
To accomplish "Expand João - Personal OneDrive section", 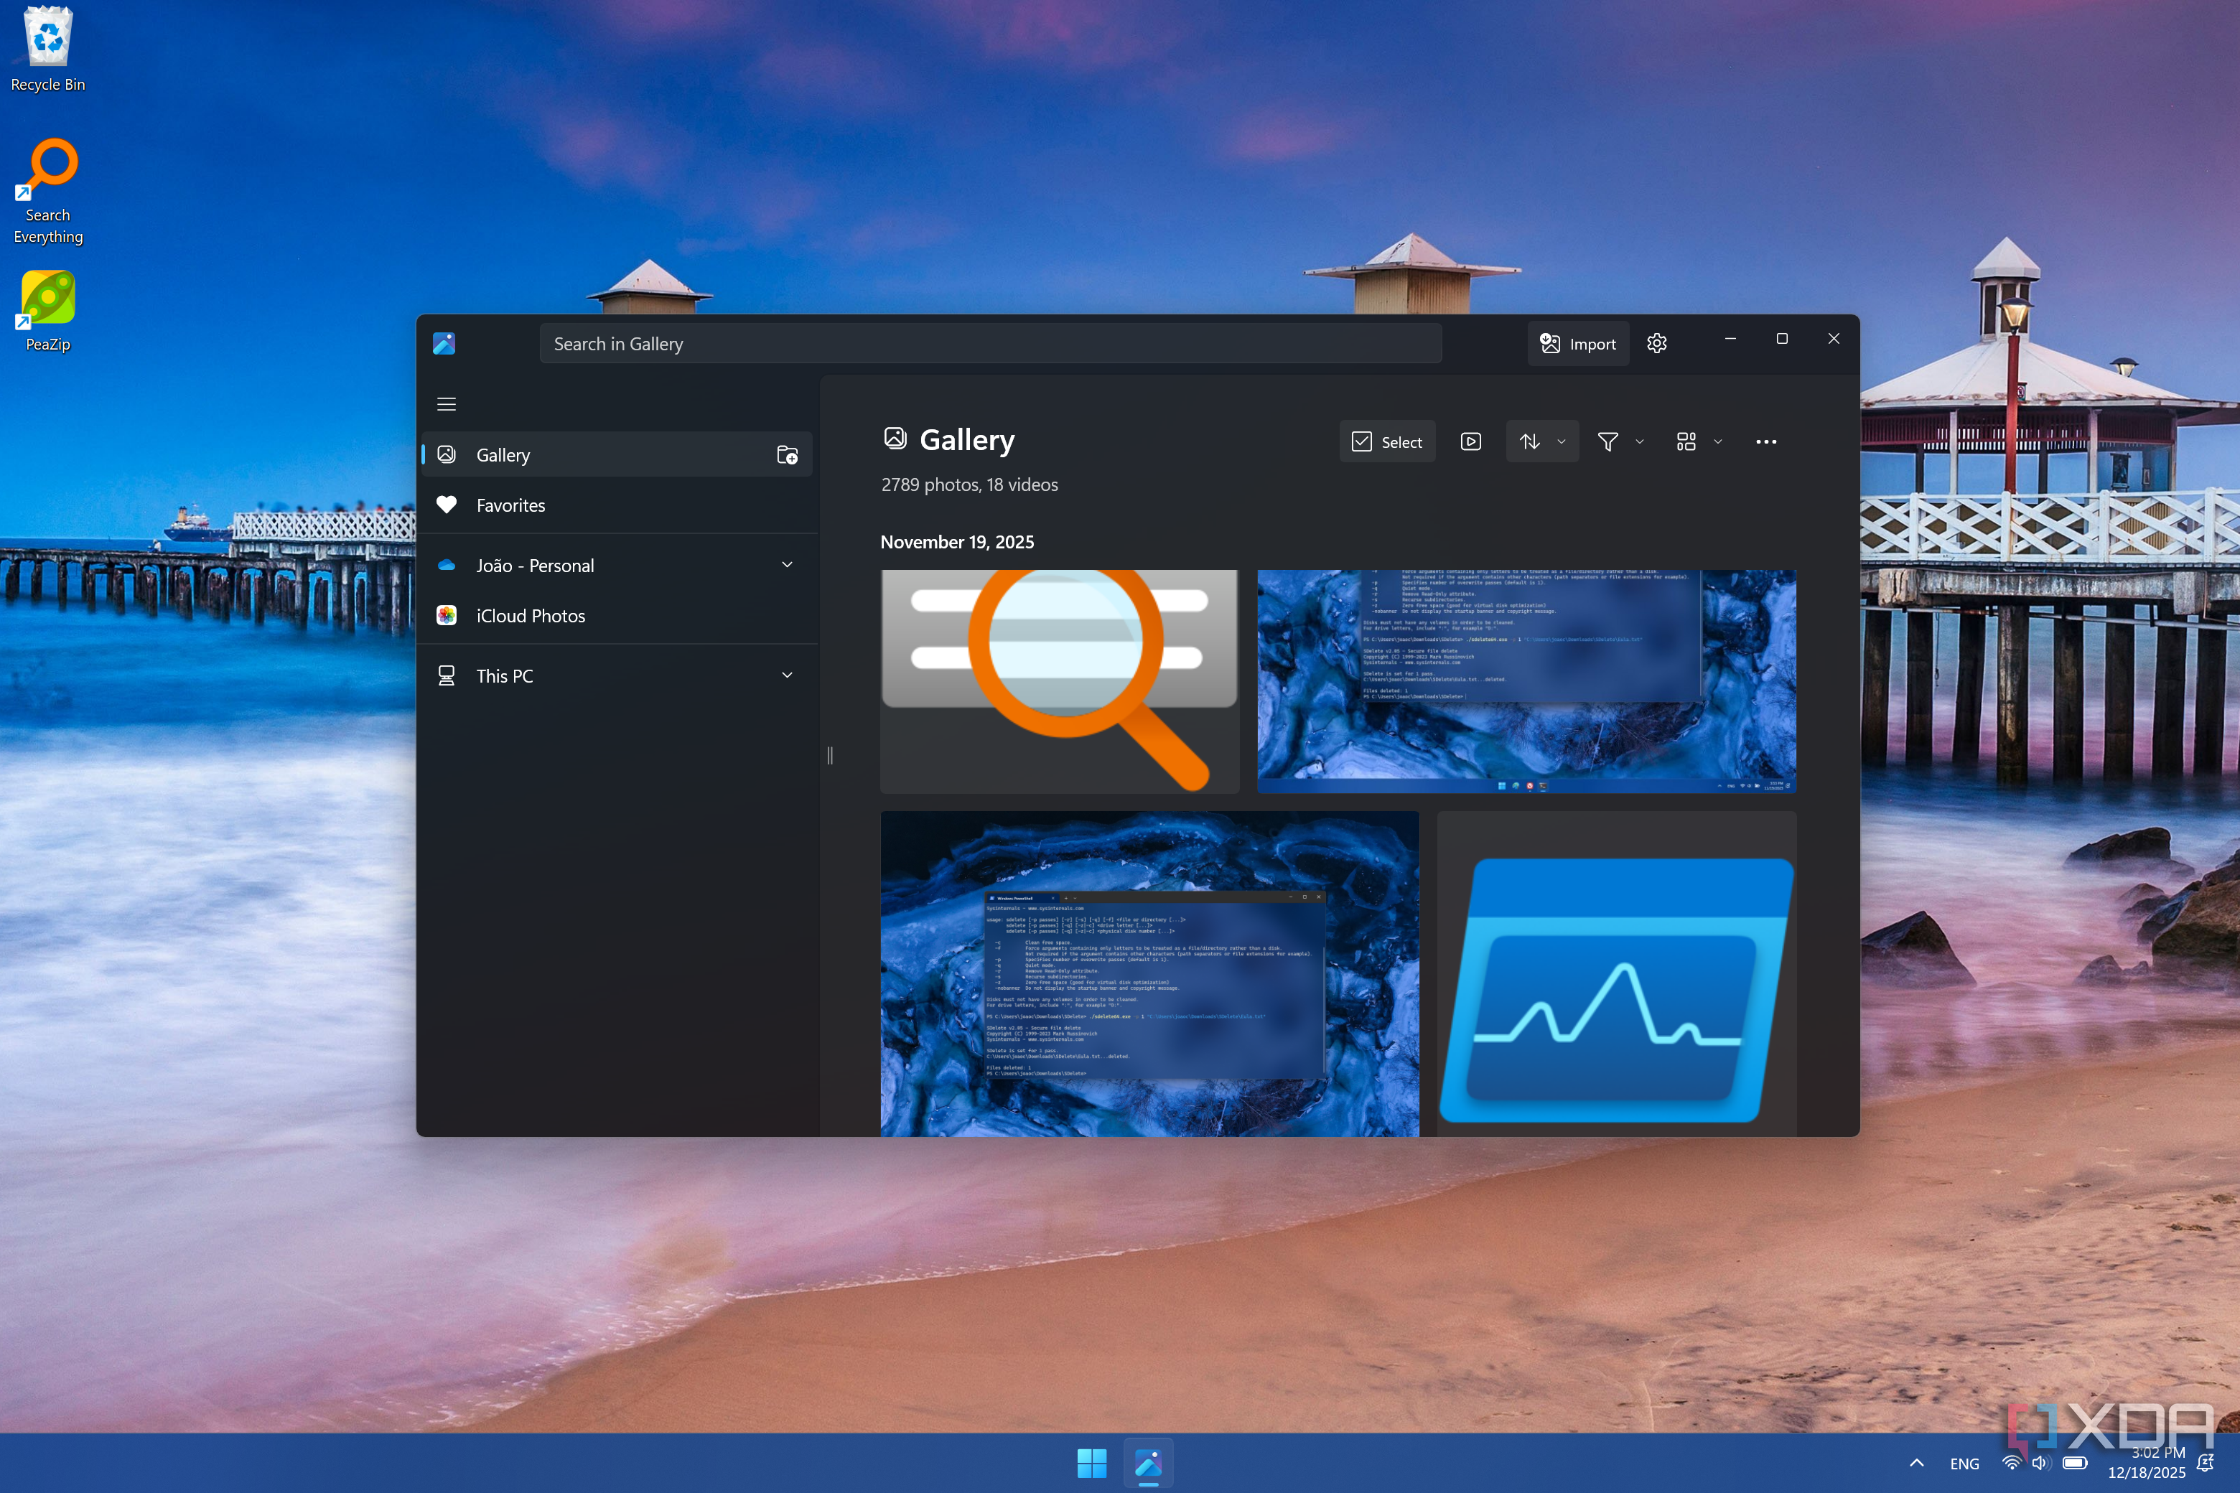I will (787, 565).
